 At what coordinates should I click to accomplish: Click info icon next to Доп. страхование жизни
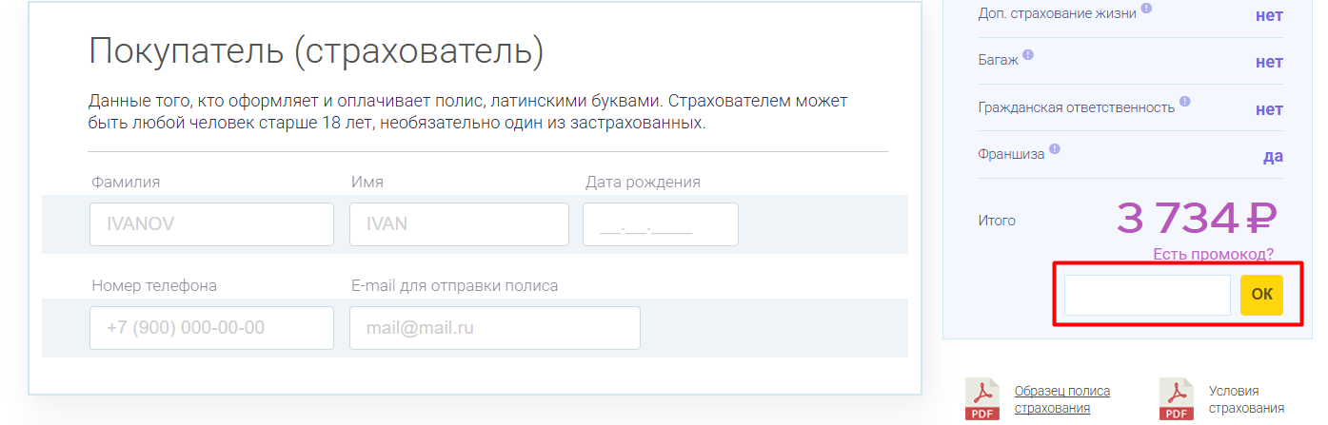pos(1146,9)
